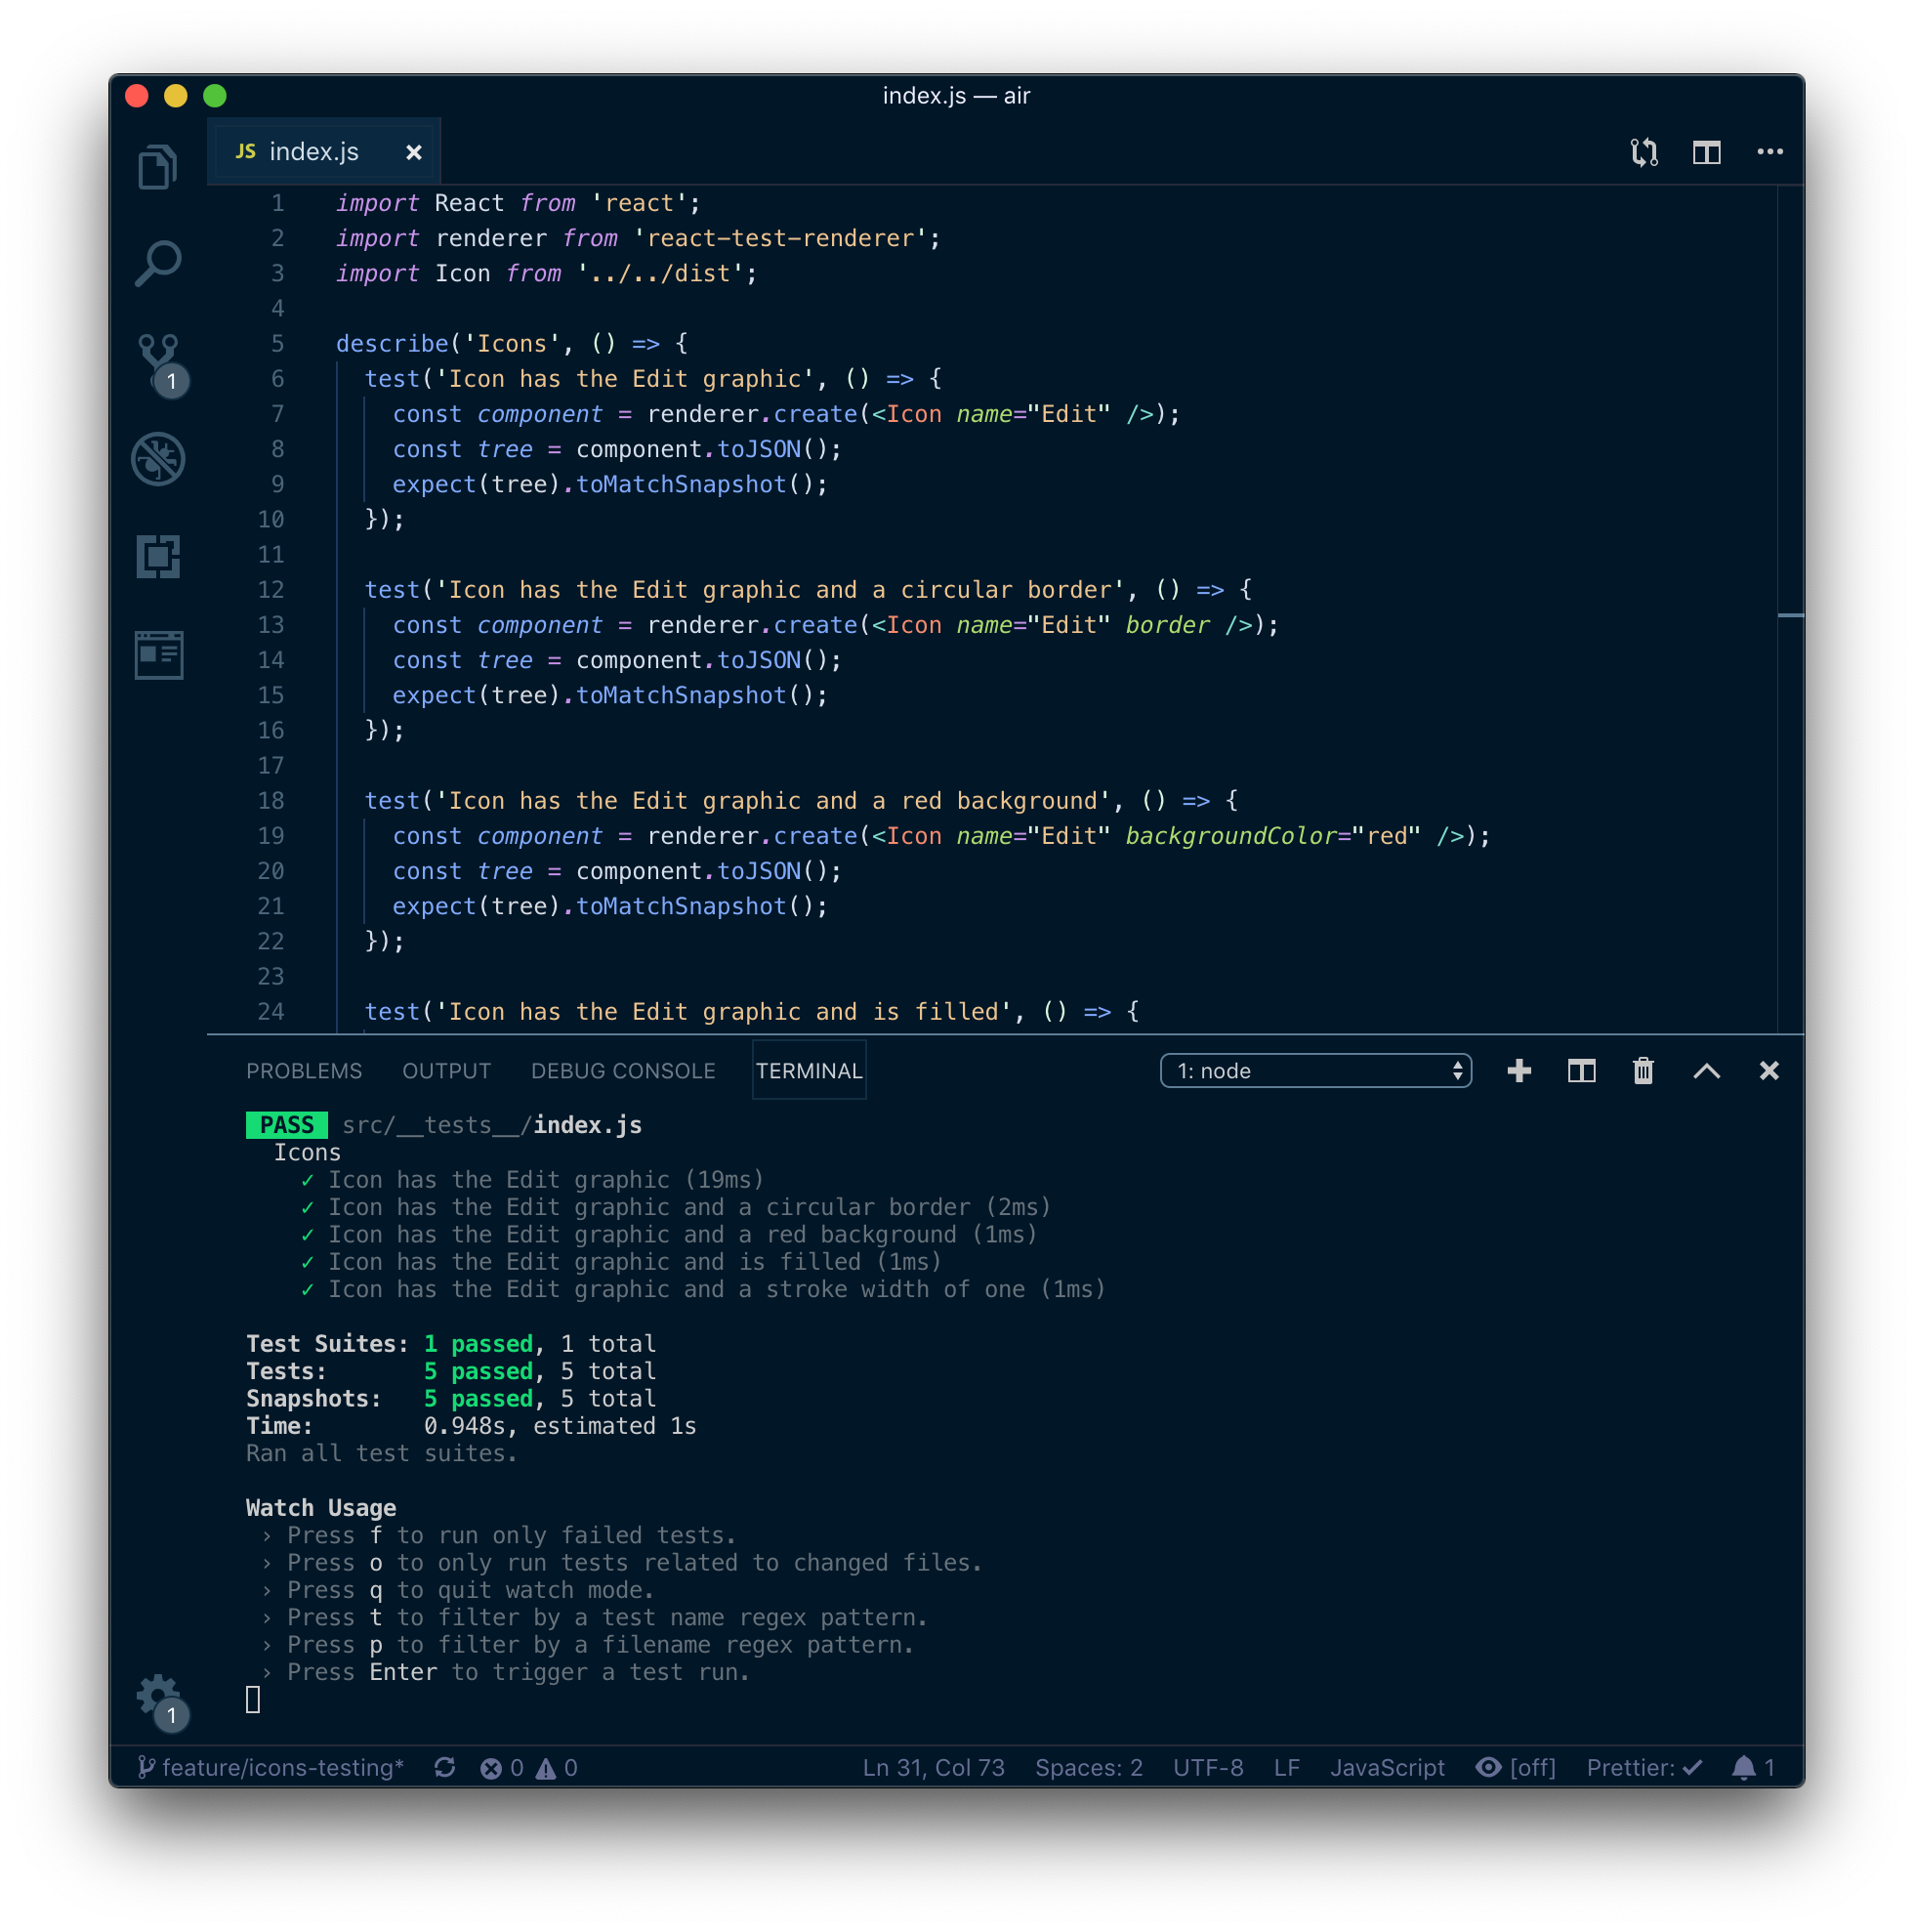Open the browser preview icon in the activity bar
Image resolution: width=1914 pixels, height=1932 pixels.
click(x=158, y=655)
